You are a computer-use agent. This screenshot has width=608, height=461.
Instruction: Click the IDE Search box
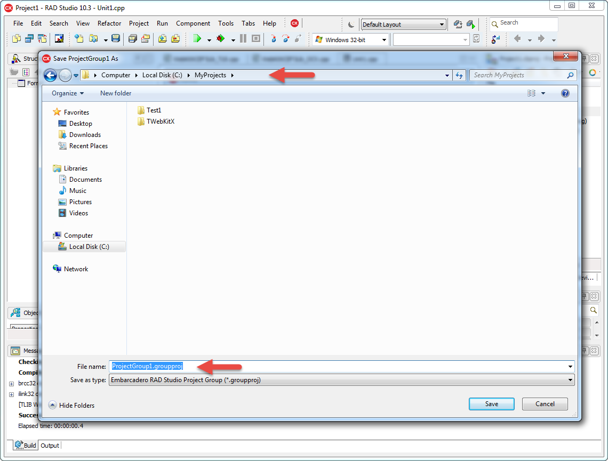[524, 23]
